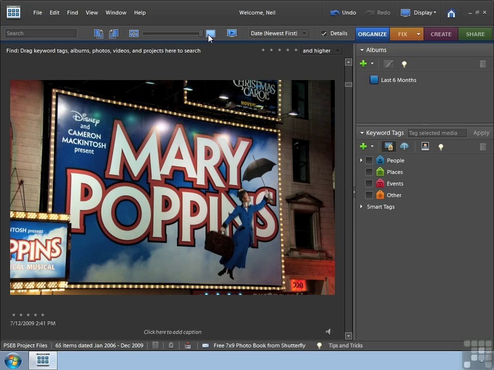Open the Help menu
The image size is (494, 370).
point(140,12)
